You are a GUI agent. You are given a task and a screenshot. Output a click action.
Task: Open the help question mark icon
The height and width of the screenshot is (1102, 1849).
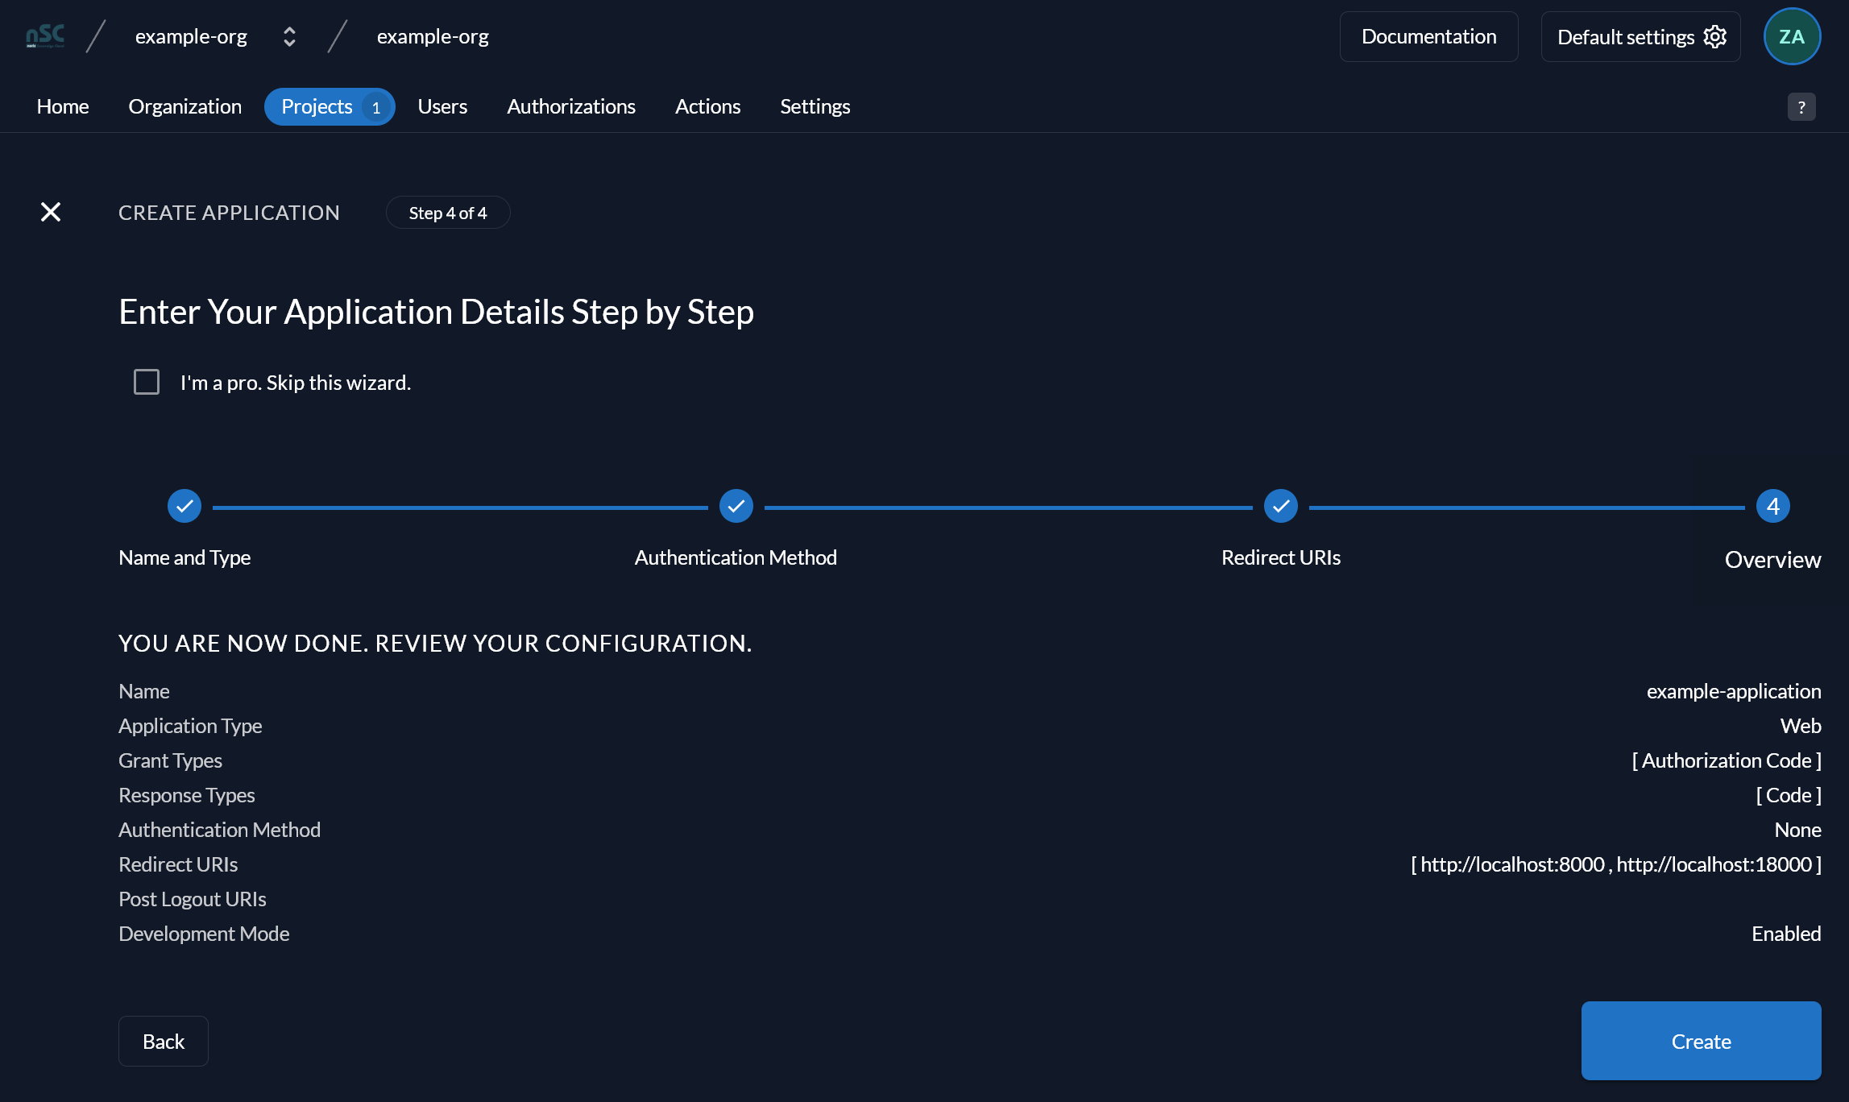tap(1801, 107)
